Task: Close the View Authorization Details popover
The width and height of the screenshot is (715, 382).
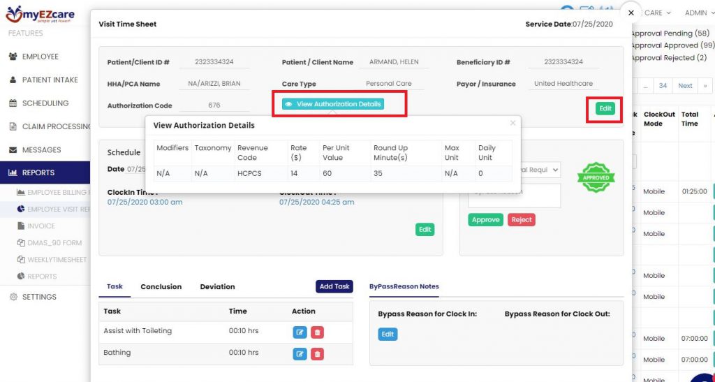Action: [x=513, y=123]
